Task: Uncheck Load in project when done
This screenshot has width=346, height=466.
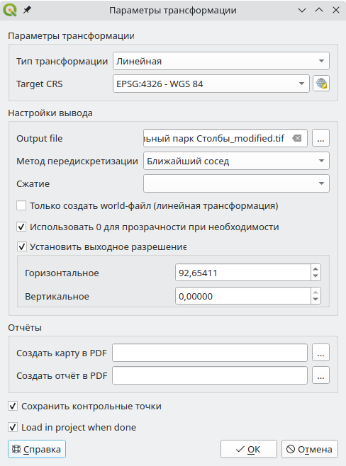Action: [x=13, y=427]
